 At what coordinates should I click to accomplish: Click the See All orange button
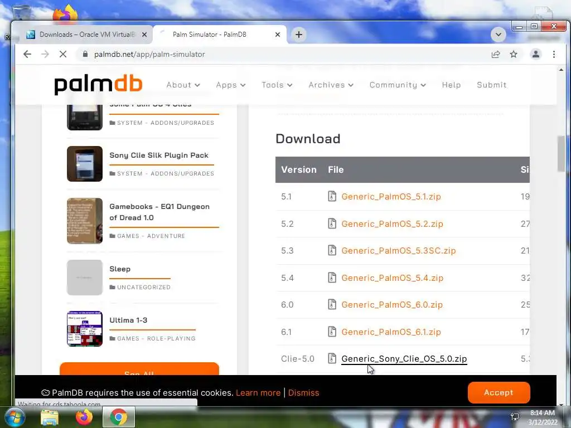[x=139, y=369]
